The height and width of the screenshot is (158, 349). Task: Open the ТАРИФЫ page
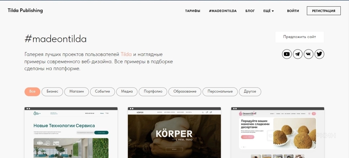(193, 11)
